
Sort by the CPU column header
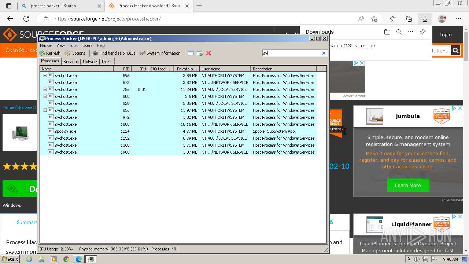tap(140, 69)
